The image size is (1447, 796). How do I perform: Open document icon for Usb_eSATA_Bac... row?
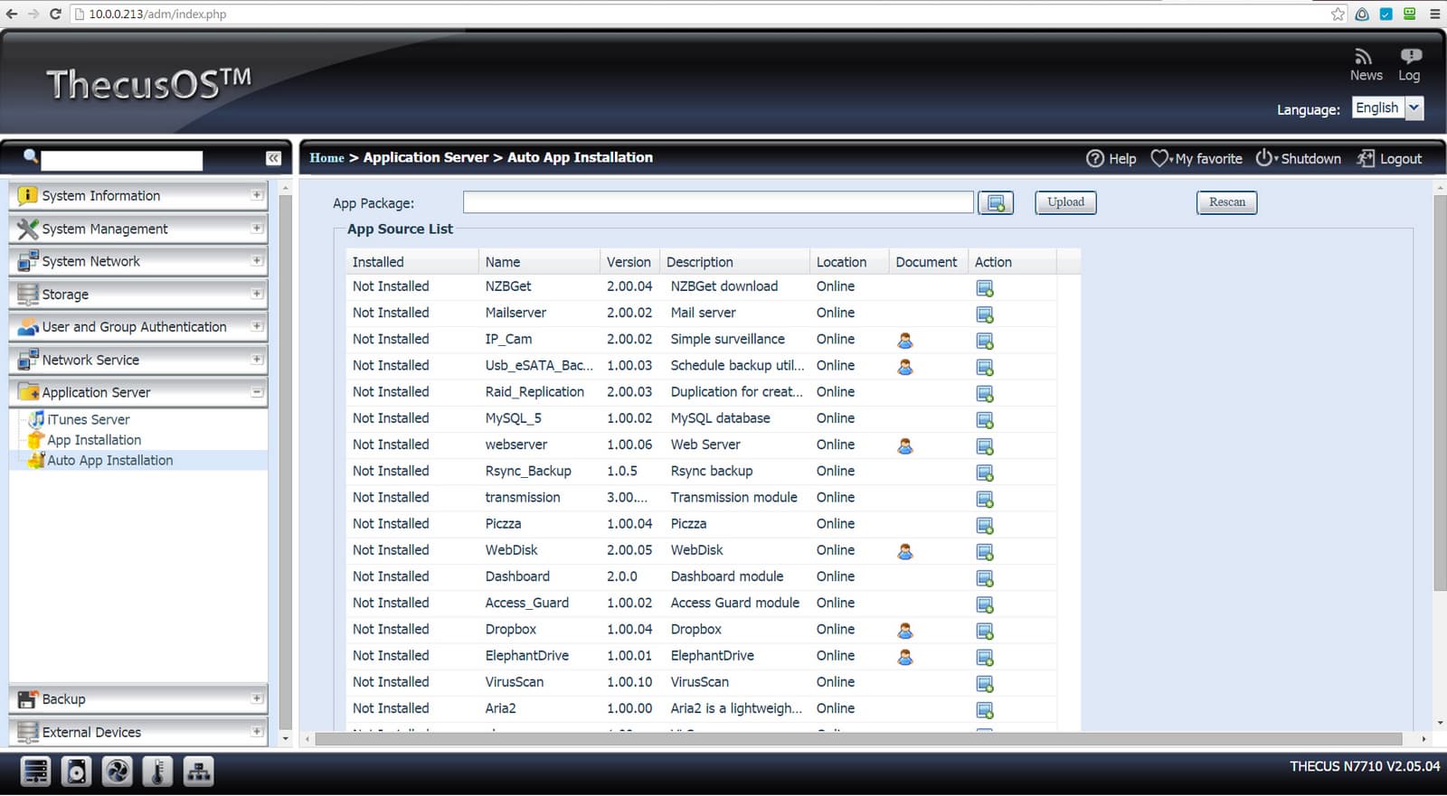(x=904, y=367)
